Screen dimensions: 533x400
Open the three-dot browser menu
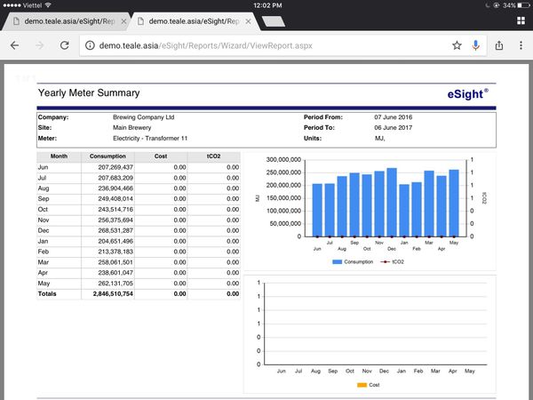pyautogui.click(x=521, y=45)
